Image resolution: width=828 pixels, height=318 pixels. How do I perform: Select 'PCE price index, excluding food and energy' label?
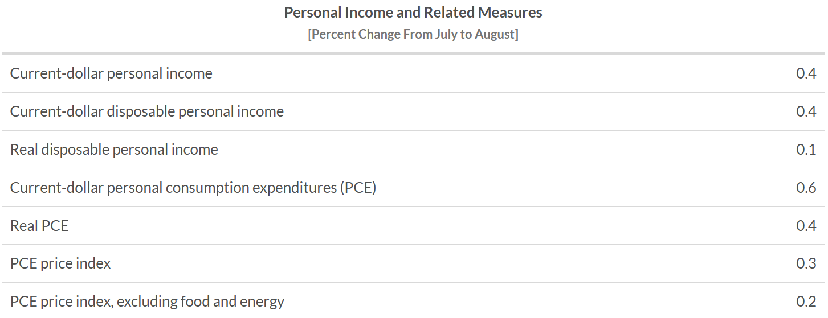(147, 302)
